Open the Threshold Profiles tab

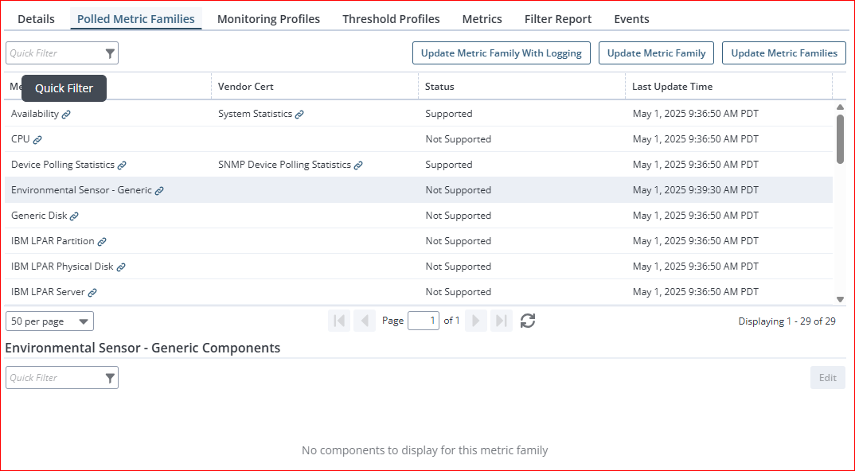391,19
